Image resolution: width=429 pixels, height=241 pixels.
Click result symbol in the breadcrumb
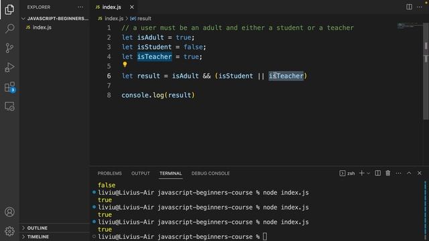click(x=144, y=19)
